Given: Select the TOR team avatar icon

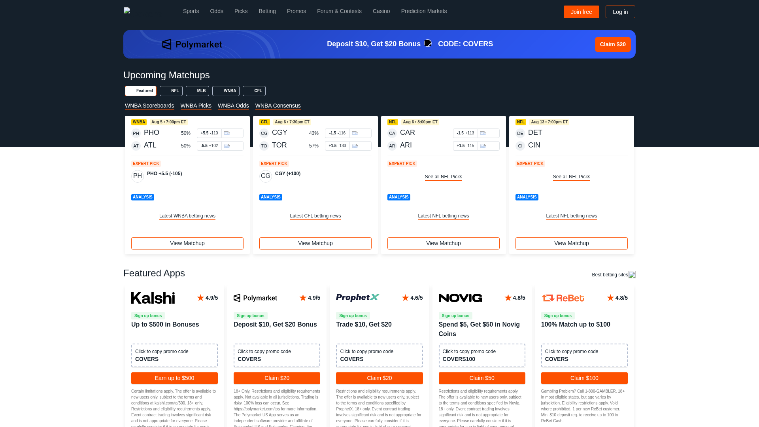Looking at the screenshot, I should coord(264,146).
